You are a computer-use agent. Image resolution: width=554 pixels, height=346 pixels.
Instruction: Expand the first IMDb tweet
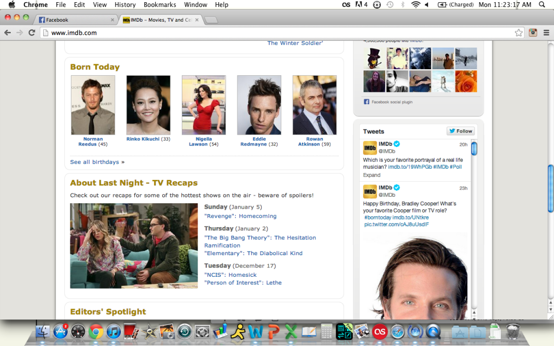pos(372,175)
